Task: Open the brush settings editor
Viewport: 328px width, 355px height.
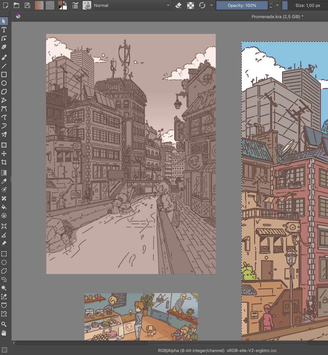Action: tap(75, 5)
